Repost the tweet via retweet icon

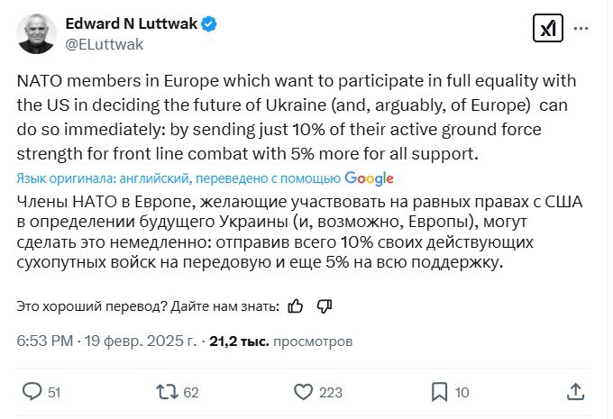167,391
